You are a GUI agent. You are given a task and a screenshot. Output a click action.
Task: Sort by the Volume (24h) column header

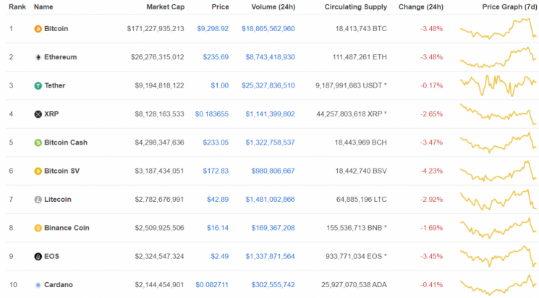click(273, 7)
